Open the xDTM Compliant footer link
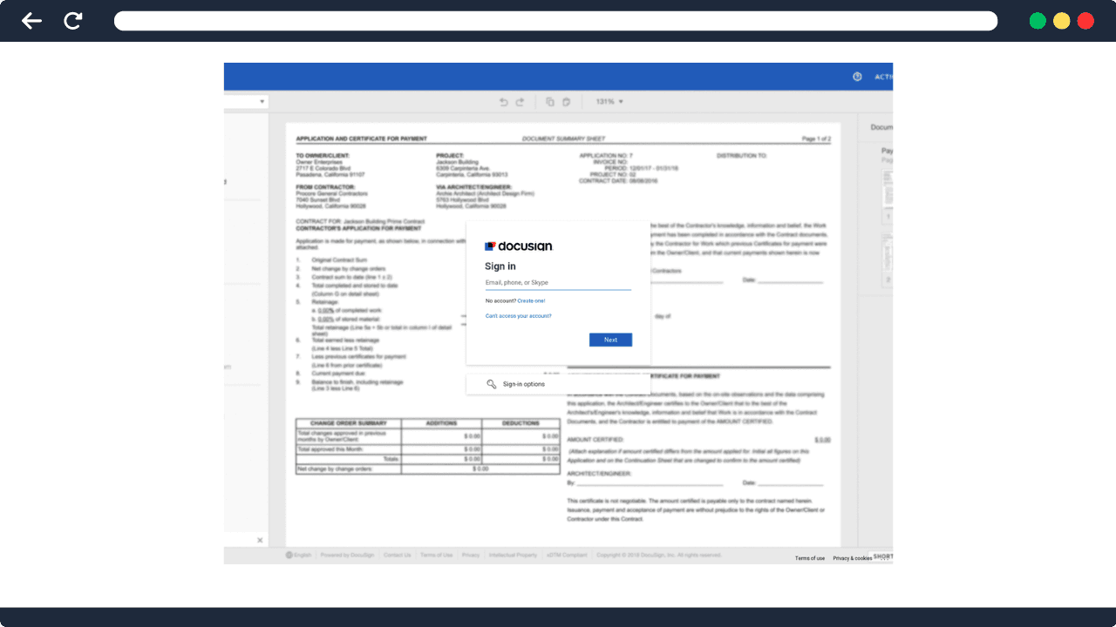This screenshot has width=1116, height=627. tap(567, 555)
